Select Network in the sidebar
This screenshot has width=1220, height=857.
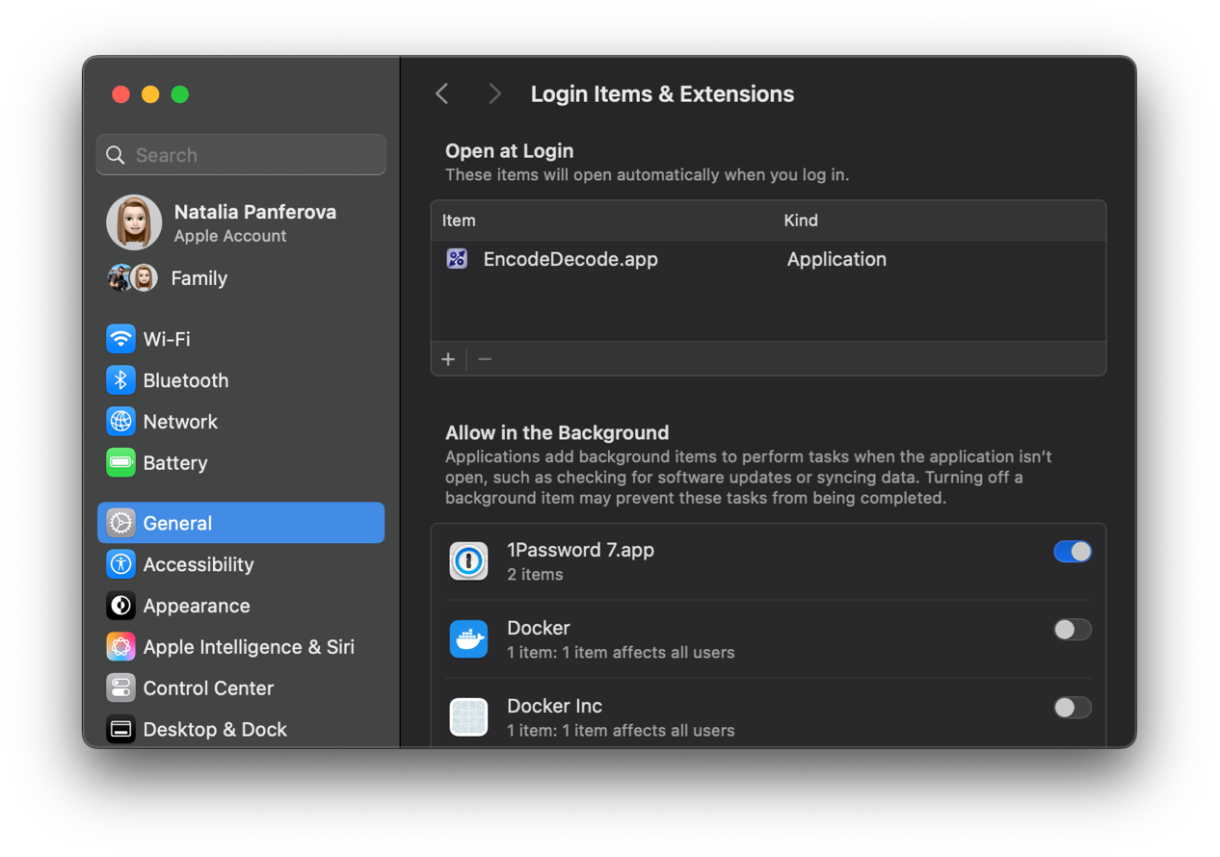coord(179,422)
